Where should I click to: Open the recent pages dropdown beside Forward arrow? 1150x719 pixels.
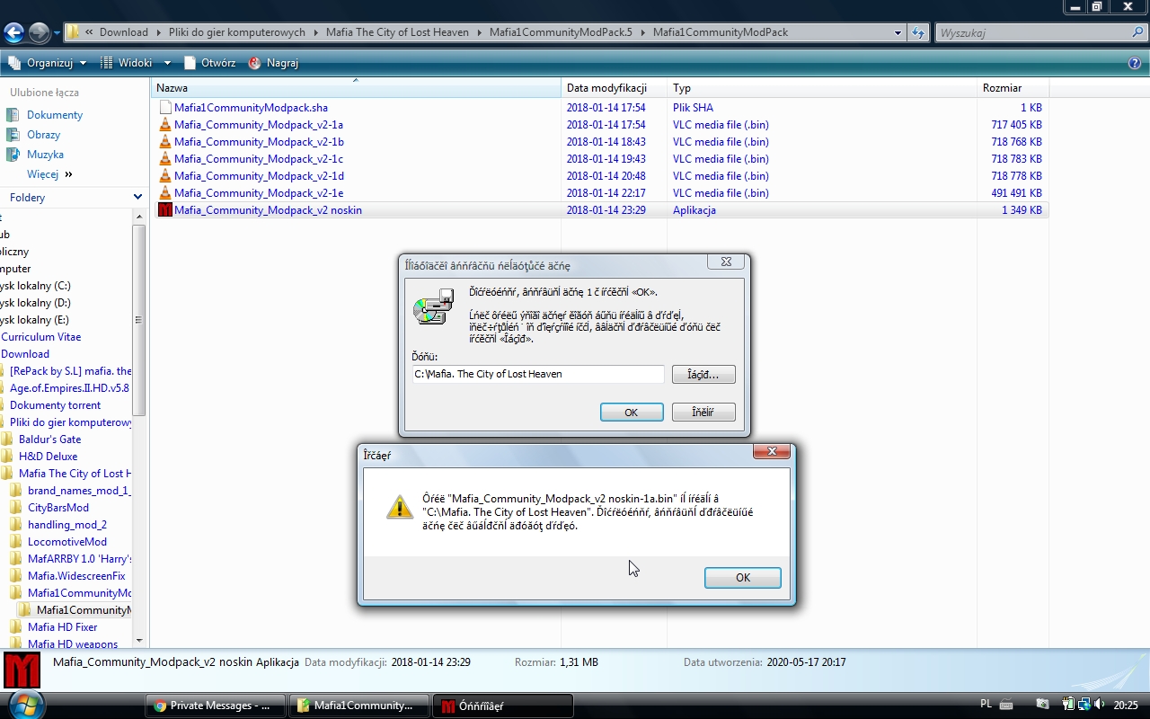point(57,33)
